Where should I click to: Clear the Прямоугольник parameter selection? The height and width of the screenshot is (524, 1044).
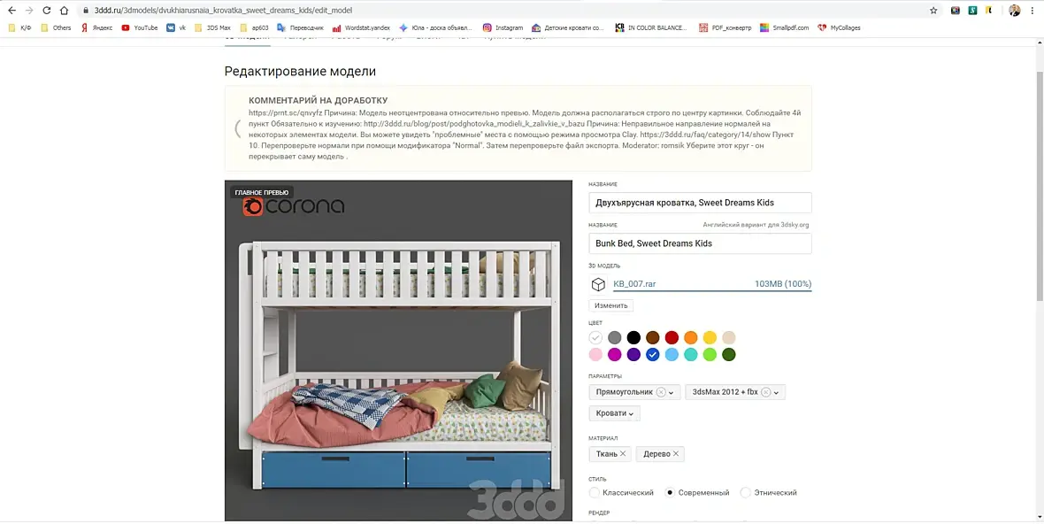pos(661,392)
